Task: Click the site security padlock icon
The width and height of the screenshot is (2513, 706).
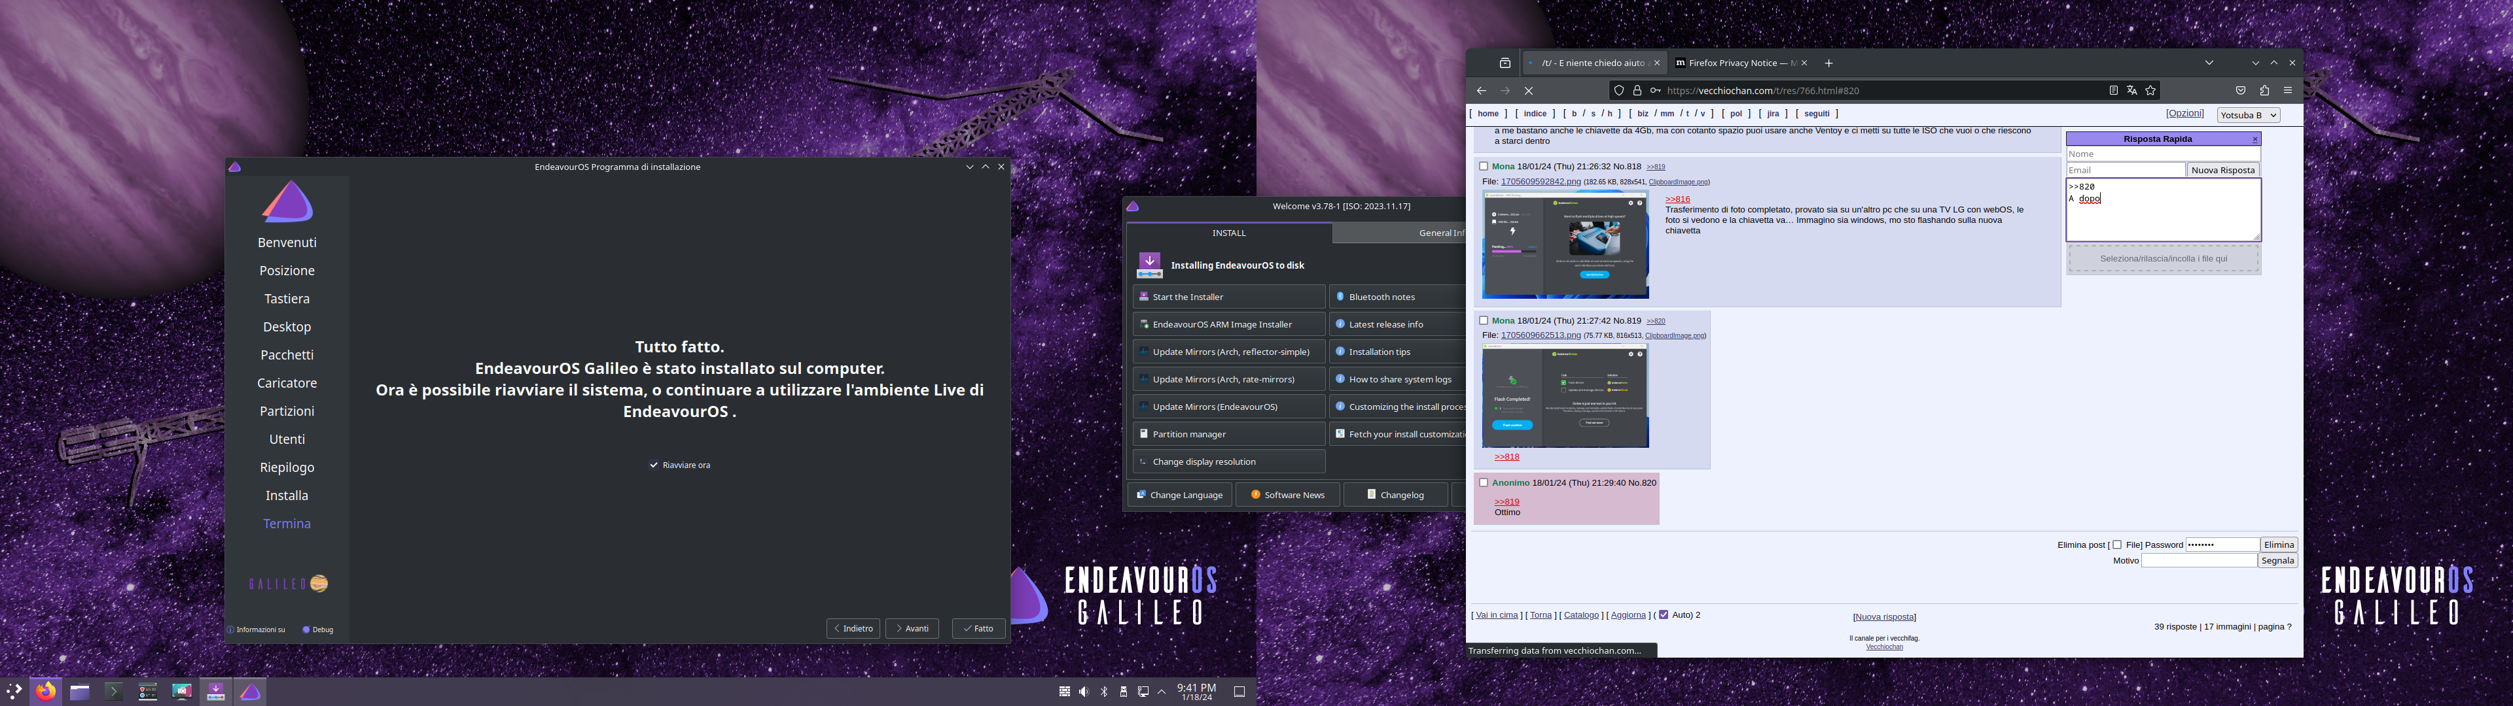Action: [x=1637, y=91]
